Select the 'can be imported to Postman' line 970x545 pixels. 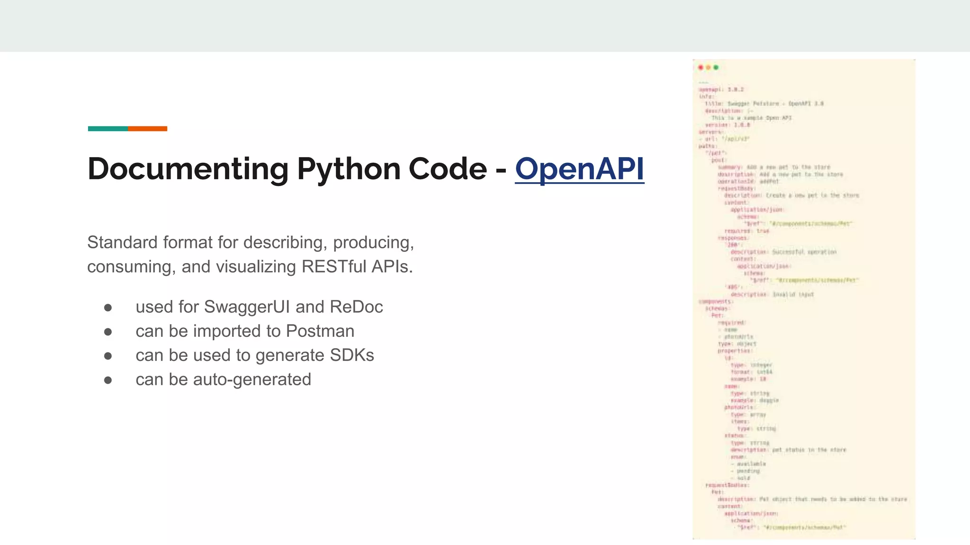coord(245,331)
